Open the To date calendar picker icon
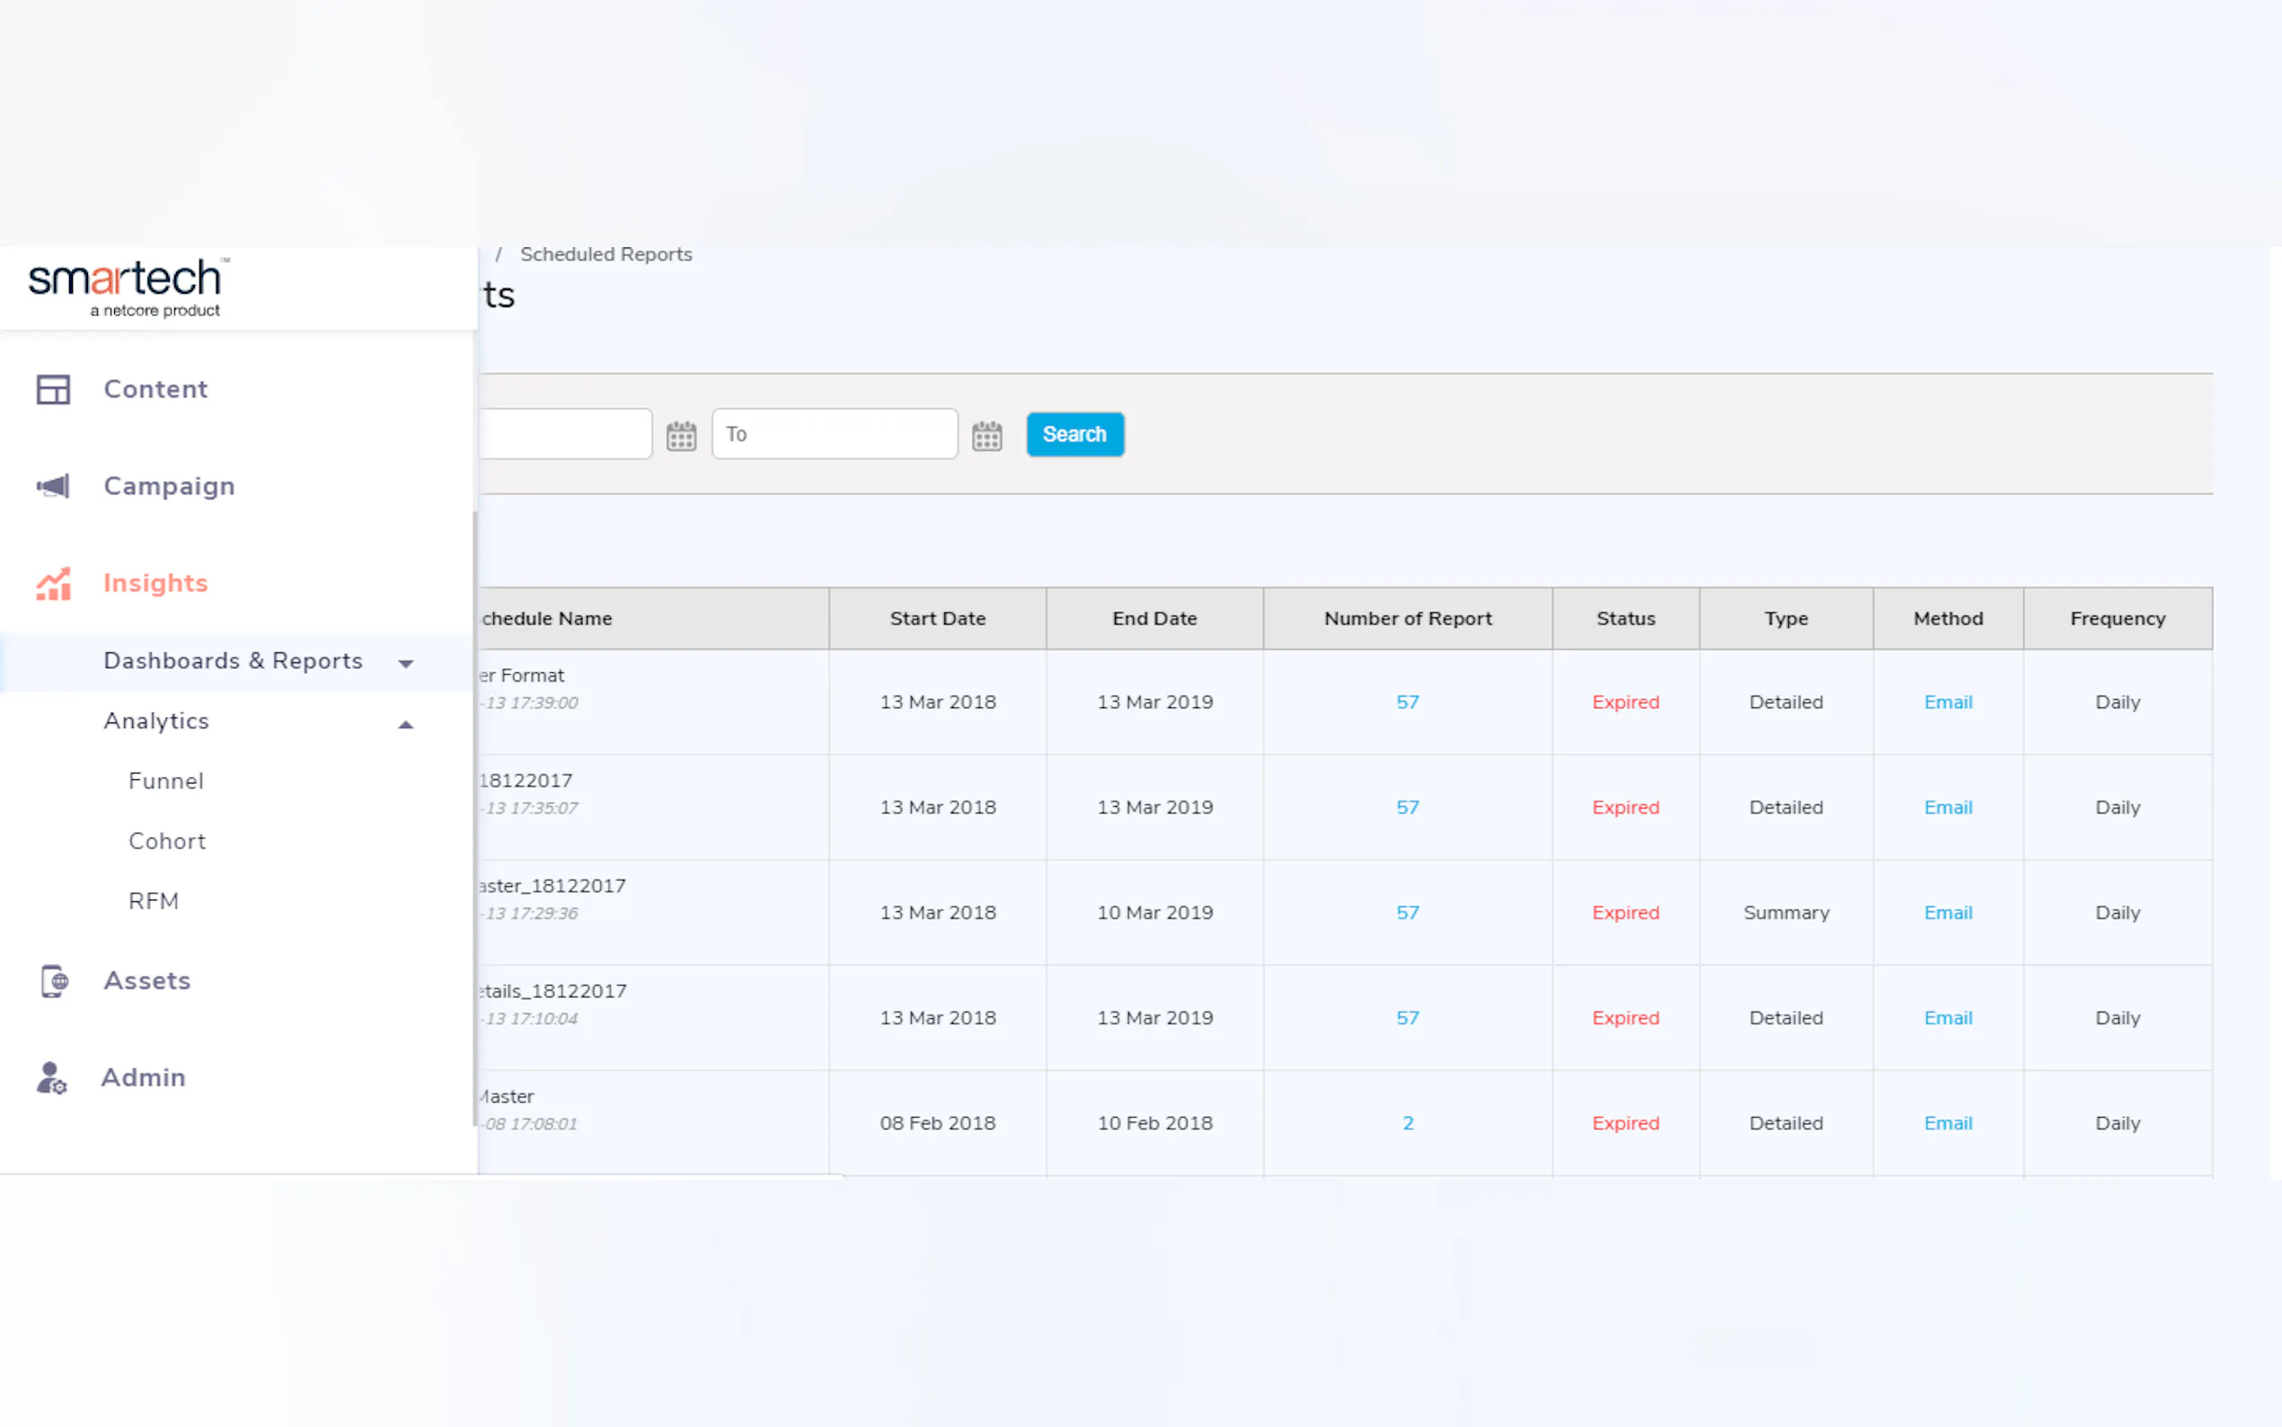The image size is (2282, 1427). 986,435
